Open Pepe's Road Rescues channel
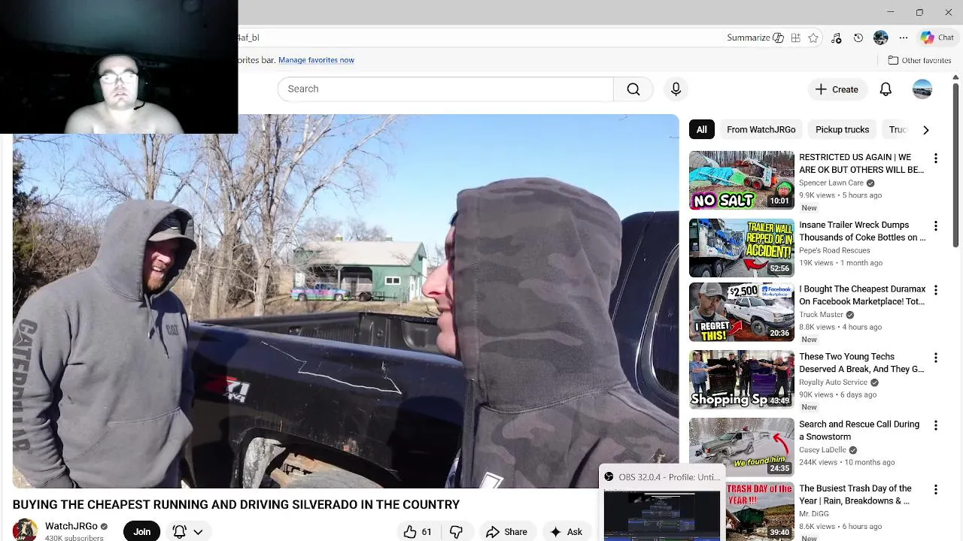 (x=834, y=250)
